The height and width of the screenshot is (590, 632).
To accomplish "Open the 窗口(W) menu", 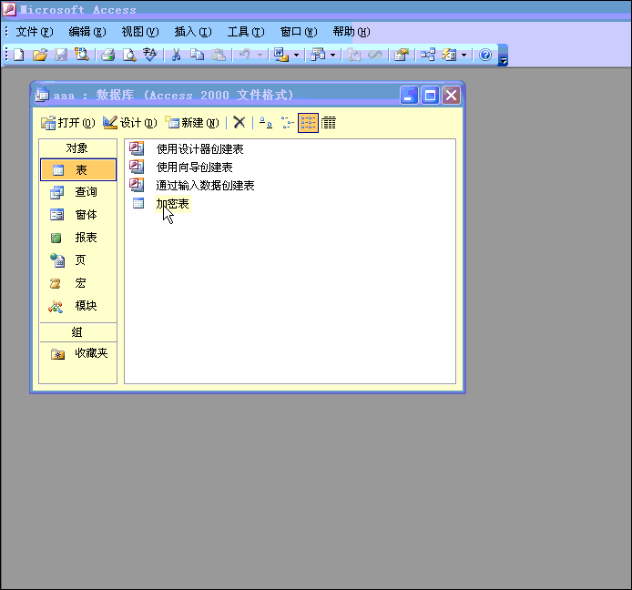I will click(299, 32).
